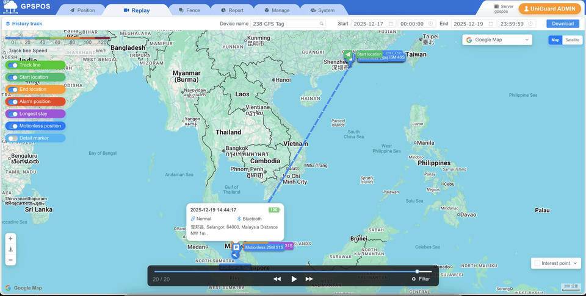Screen dimensions: 586x296
Task: Toggle the Alarm position switch
Action: [13, 102]
